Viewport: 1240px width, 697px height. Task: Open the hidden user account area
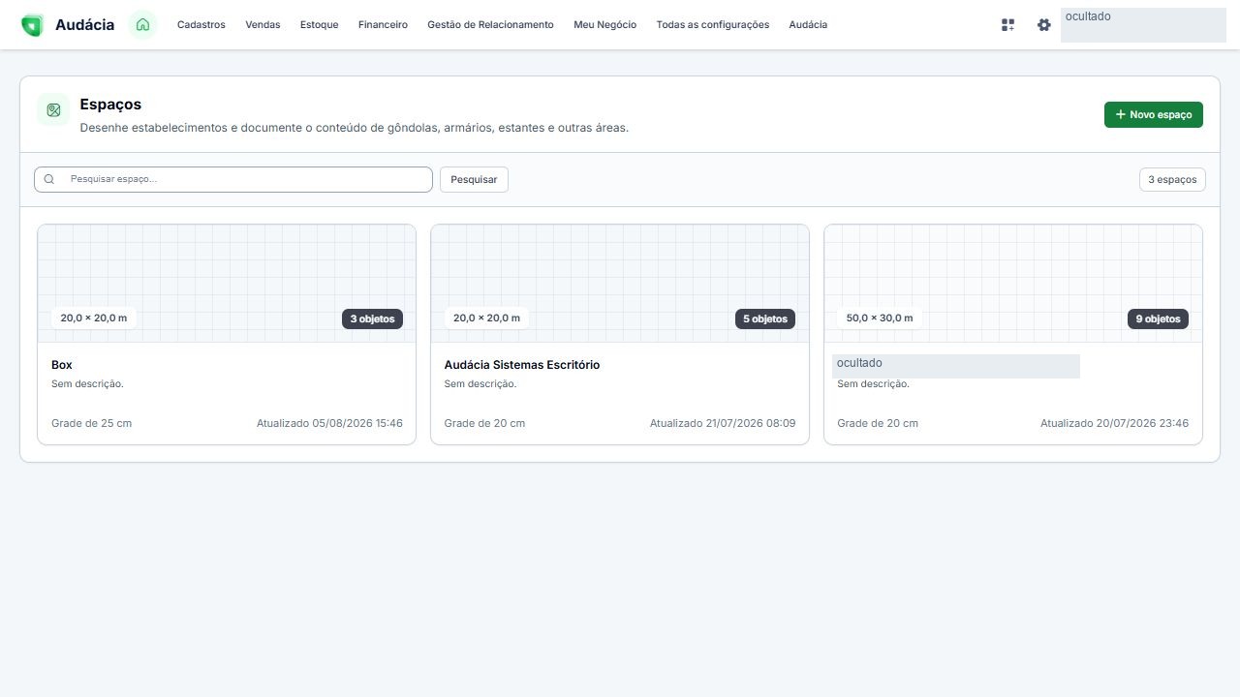coord(1143,25)
